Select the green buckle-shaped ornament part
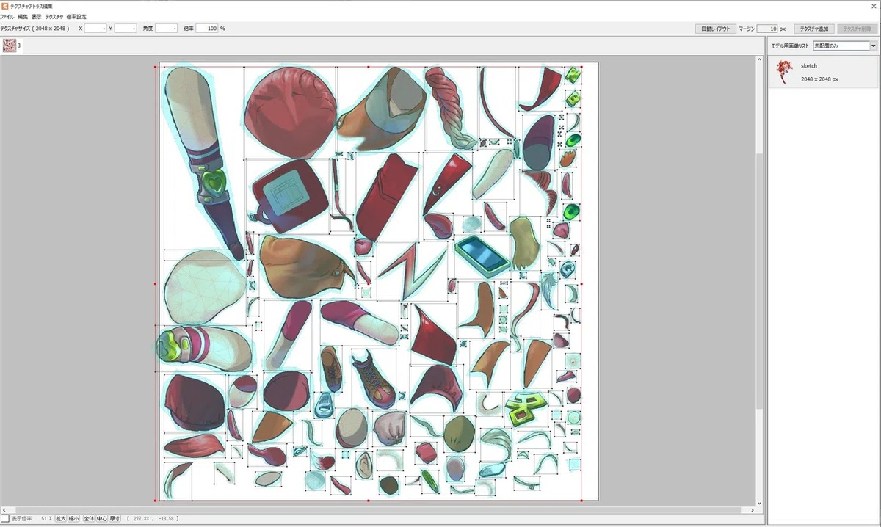881x527 pixels. point(524,409)
